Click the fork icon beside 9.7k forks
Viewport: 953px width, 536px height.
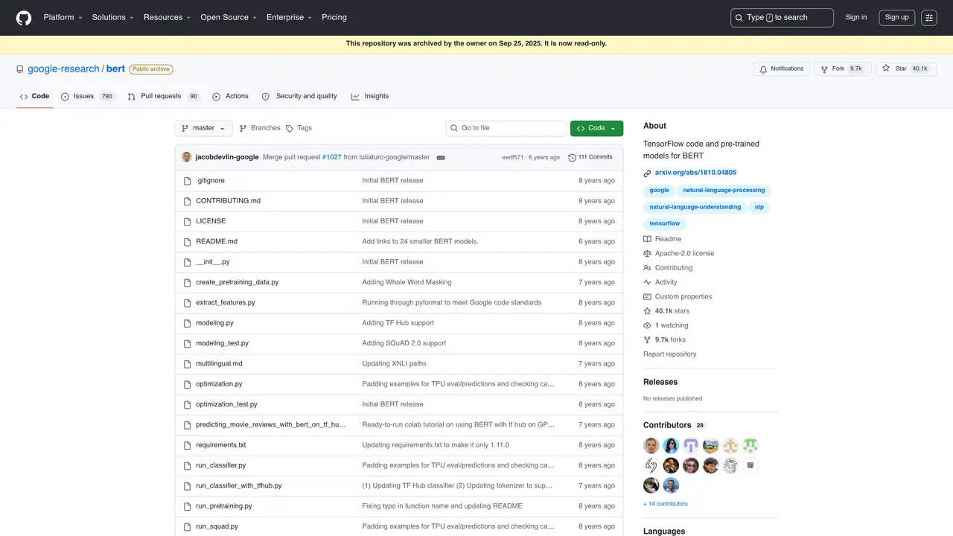tap(648, 340)
